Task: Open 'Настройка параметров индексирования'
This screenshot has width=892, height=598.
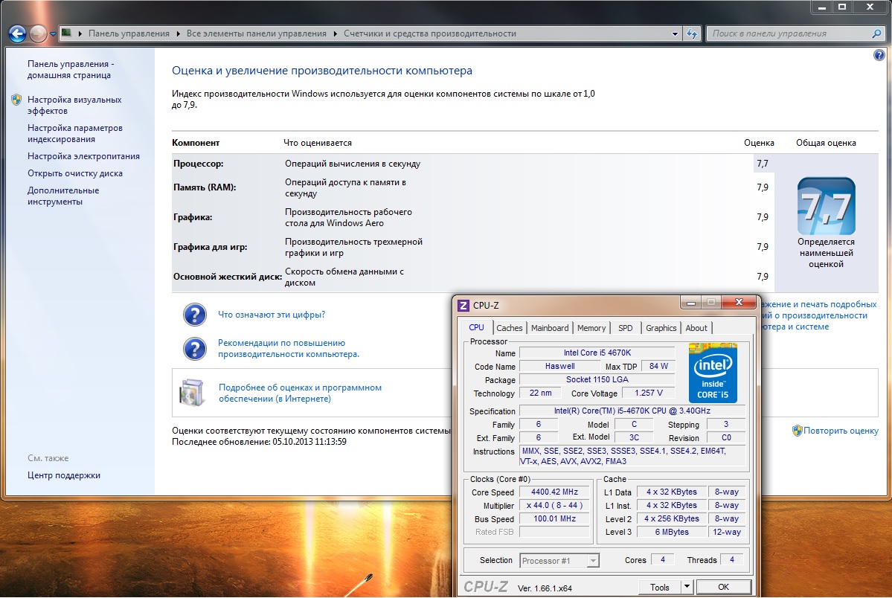Action: pos(75,133)
